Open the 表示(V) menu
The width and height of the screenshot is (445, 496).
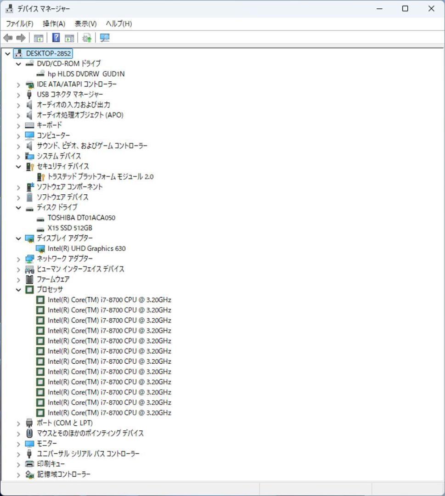pyautogui.click(x=84, y=23)
